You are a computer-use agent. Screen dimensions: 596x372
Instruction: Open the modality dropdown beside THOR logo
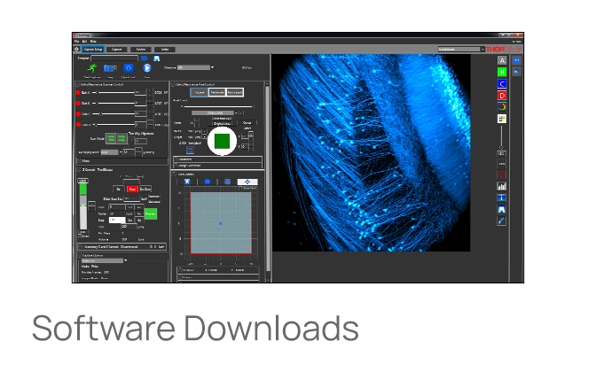(461, 50)
